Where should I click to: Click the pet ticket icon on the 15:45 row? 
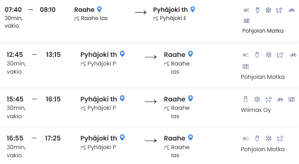point(291,99)
